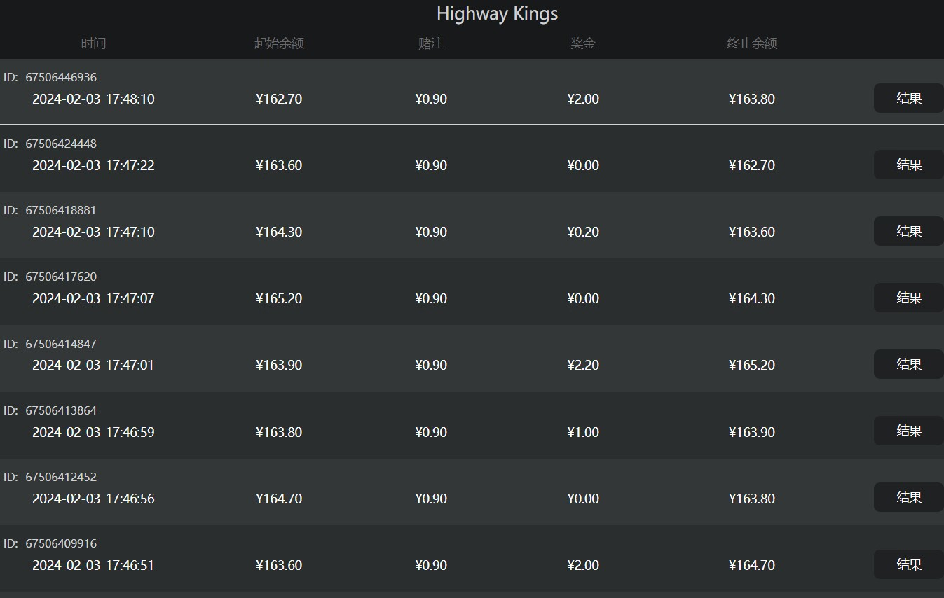Screen dimensions: 944x598
Task: Click the ¥164.70 starting balance
Action: coord(279,499)
